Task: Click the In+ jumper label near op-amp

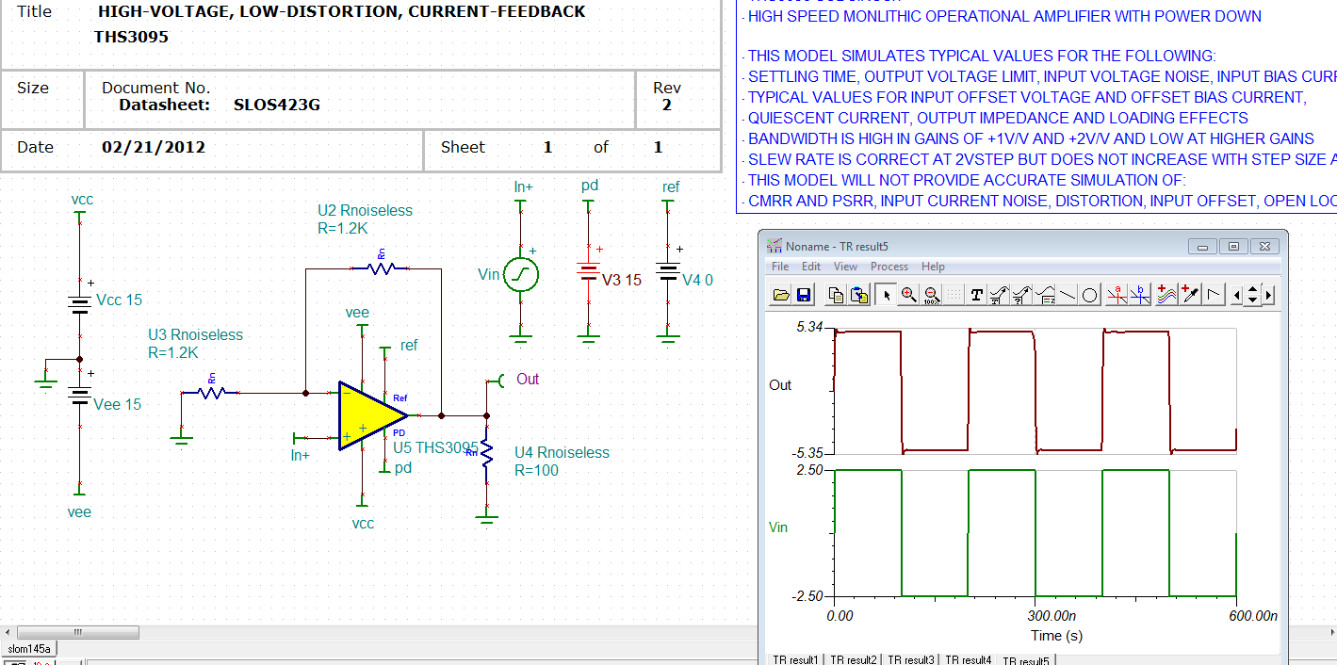Action: pyautogui.click(x=300, y=455)
